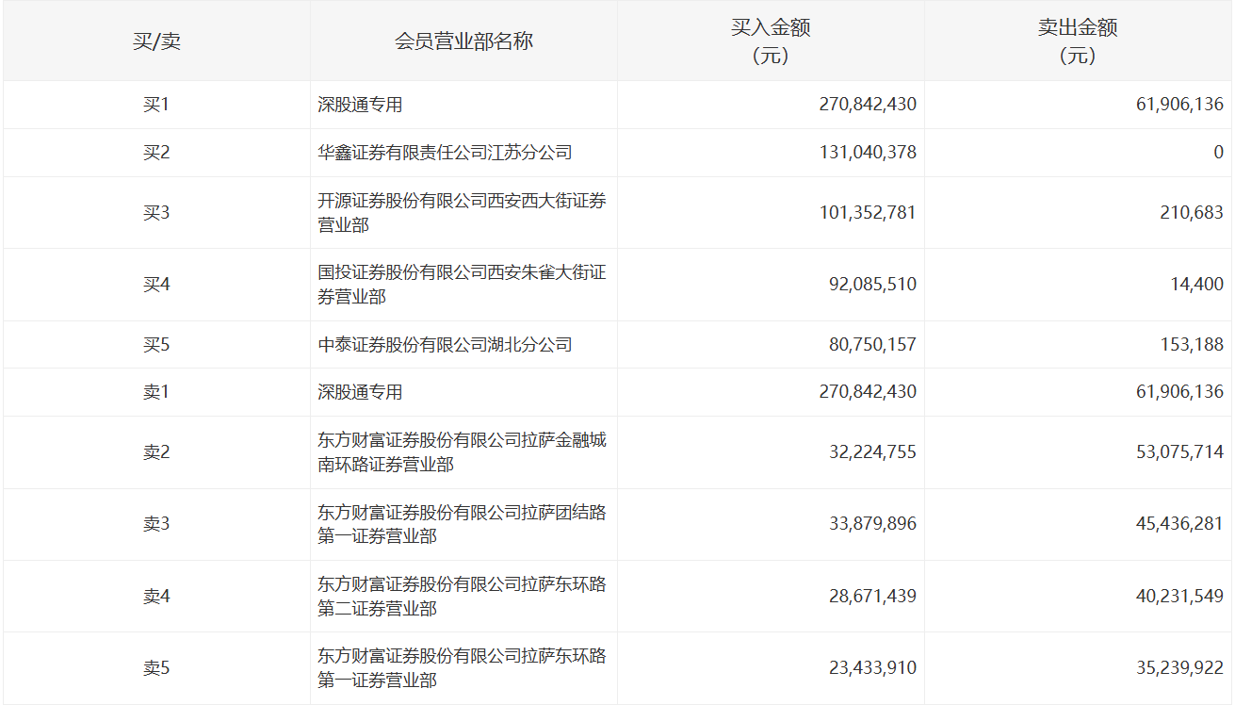Viewport: 1235px width, 705px height.
Task: Click 61,906,136 in the 买1 row
Action: (x=1179, y=105)
